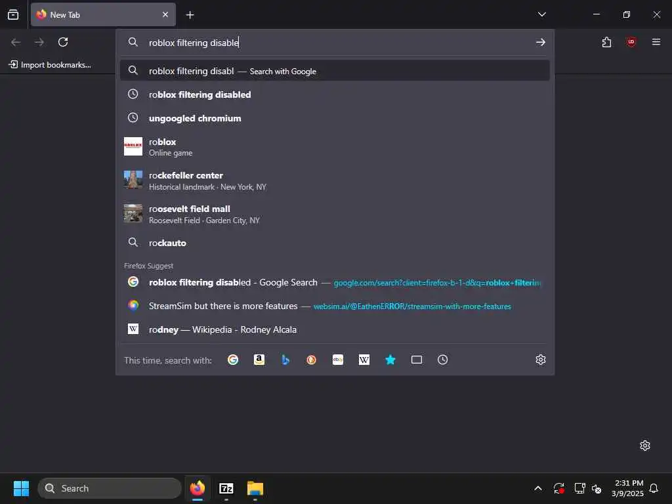Click the Import bookmarks button
Screen dimensions: 672x504
(x=50, y=65)
